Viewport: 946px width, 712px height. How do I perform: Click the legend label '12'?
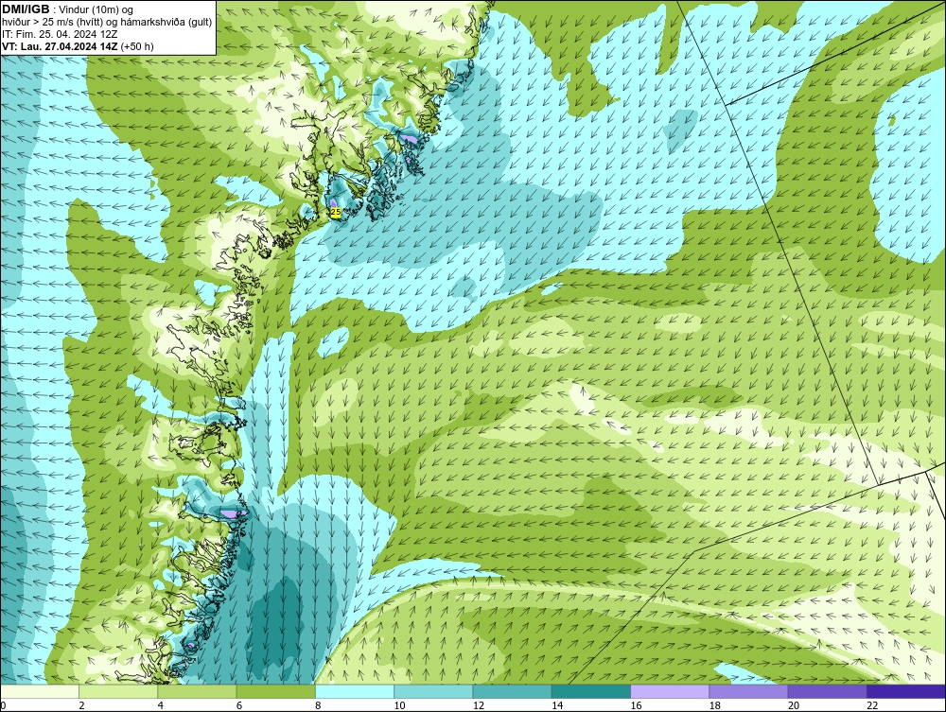click(477, 706)
